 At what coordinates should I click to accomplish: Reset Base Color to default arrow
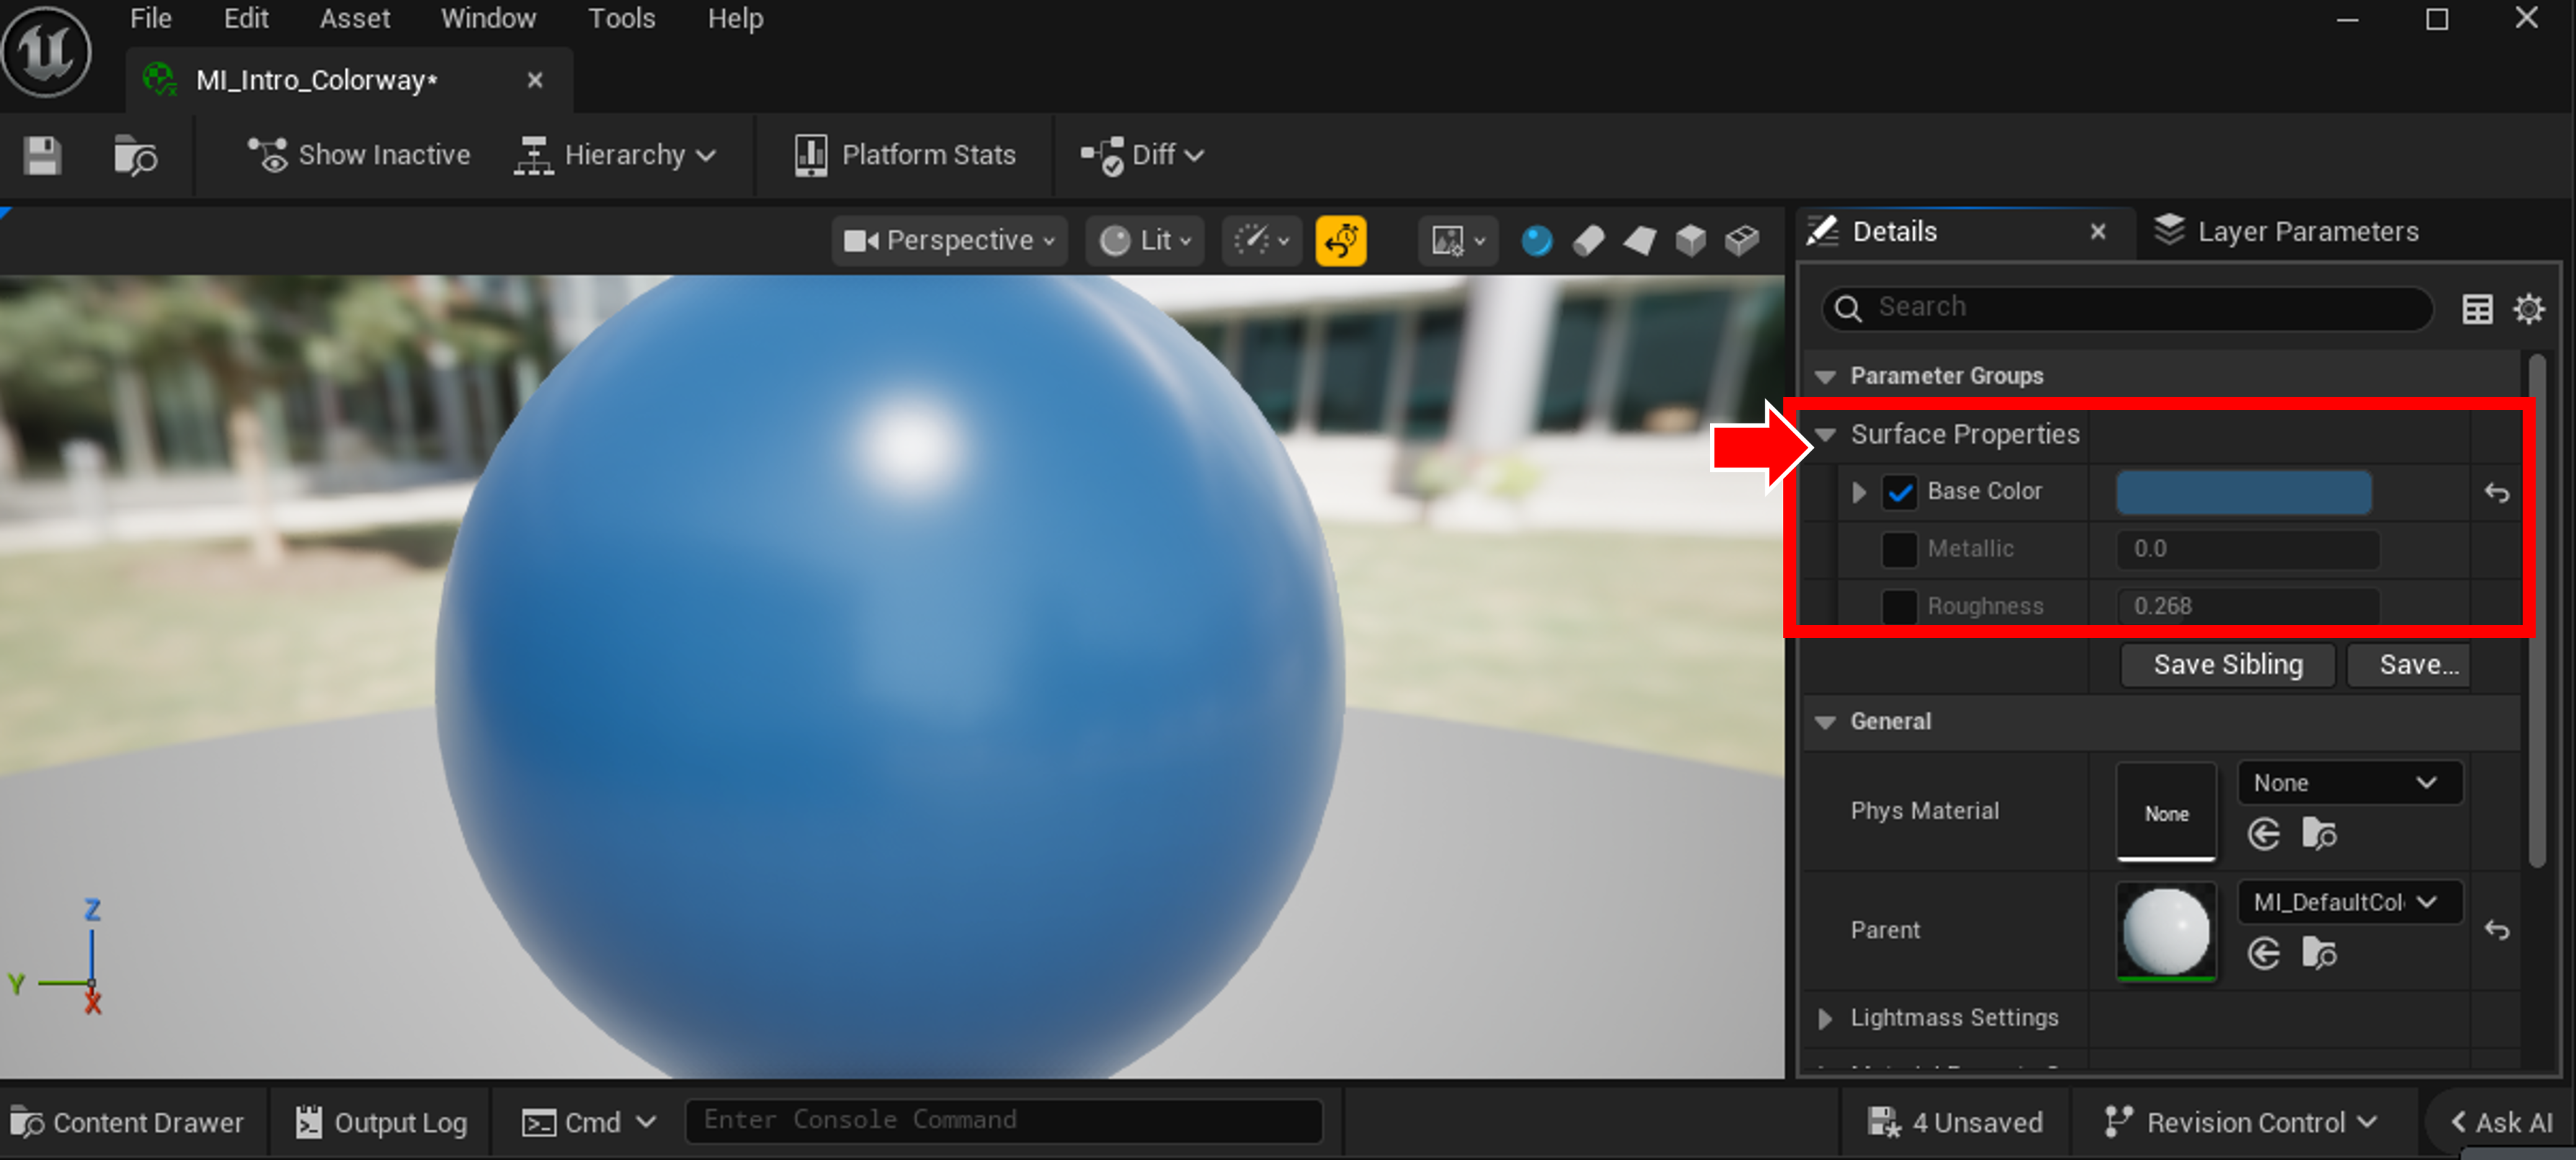[x=2496, y=492]
